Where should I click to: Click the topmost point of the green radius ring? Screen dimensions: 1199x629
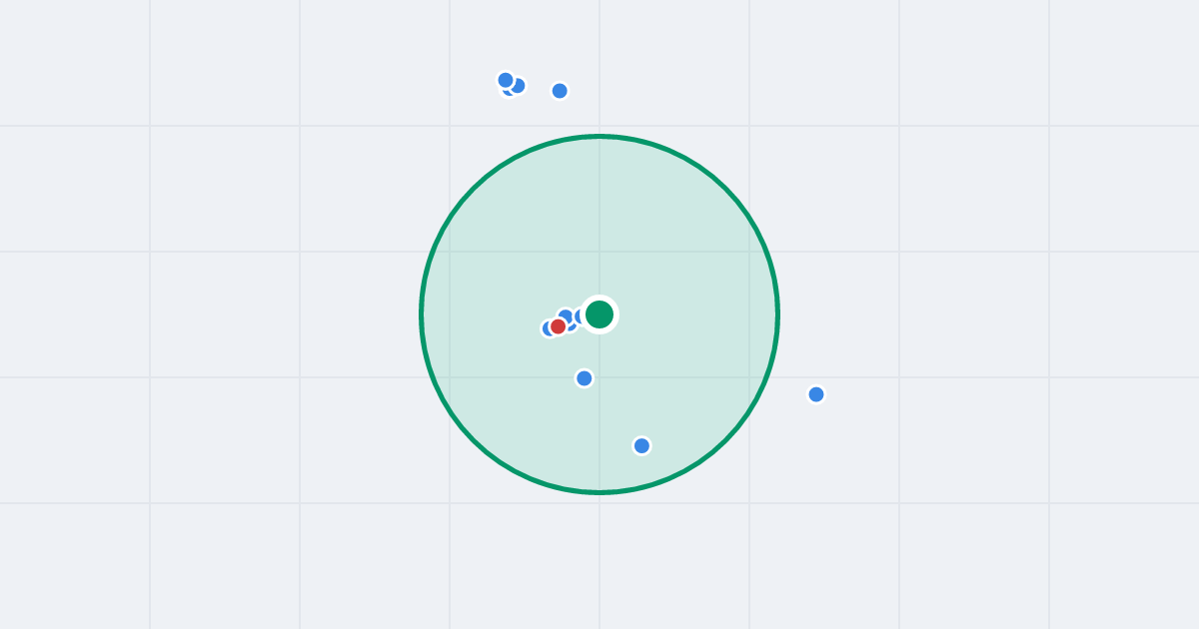point(599,137)
